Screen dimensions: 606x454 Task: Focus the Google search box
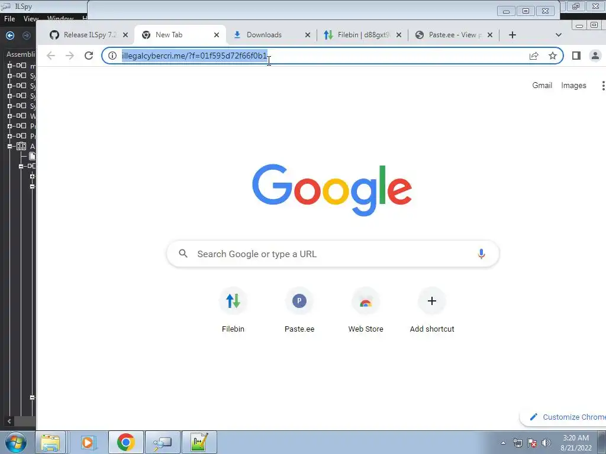(333, 254)
